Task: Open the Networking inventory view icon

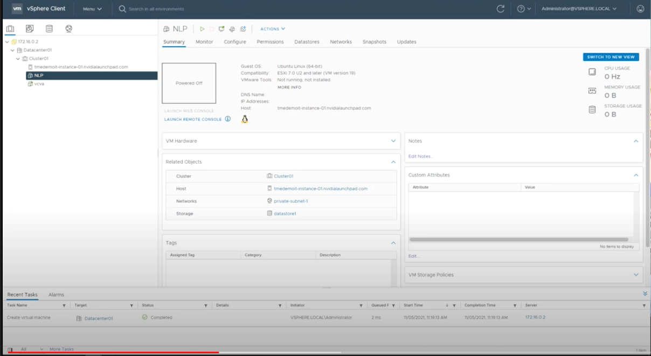Action: (69, 29)
